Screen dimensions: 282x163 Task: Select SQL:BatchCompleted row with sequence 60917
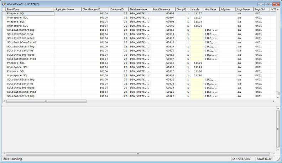tap(139, 59)
